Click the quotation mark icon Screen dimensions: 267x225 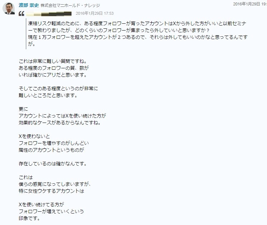(22, 13)
